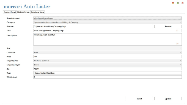Open the Size dropdown

coord(108,48)
